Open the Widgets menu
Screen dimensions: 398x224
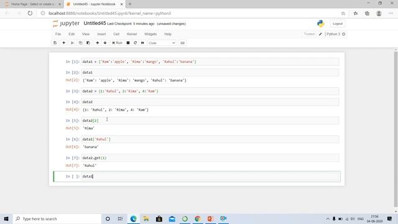(150, 34)
